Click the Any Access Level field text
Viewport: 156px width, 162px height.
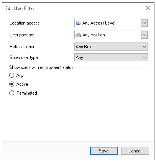pos(99,23)
